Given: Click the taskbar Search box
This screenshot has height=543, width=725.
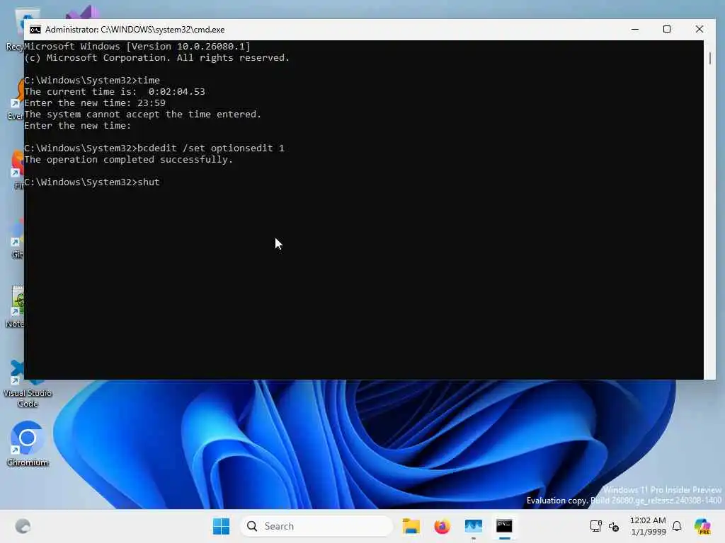Looking at the screenshot, I should point(316,526).
